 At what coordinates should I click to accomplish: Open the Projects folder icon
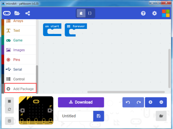17,13
